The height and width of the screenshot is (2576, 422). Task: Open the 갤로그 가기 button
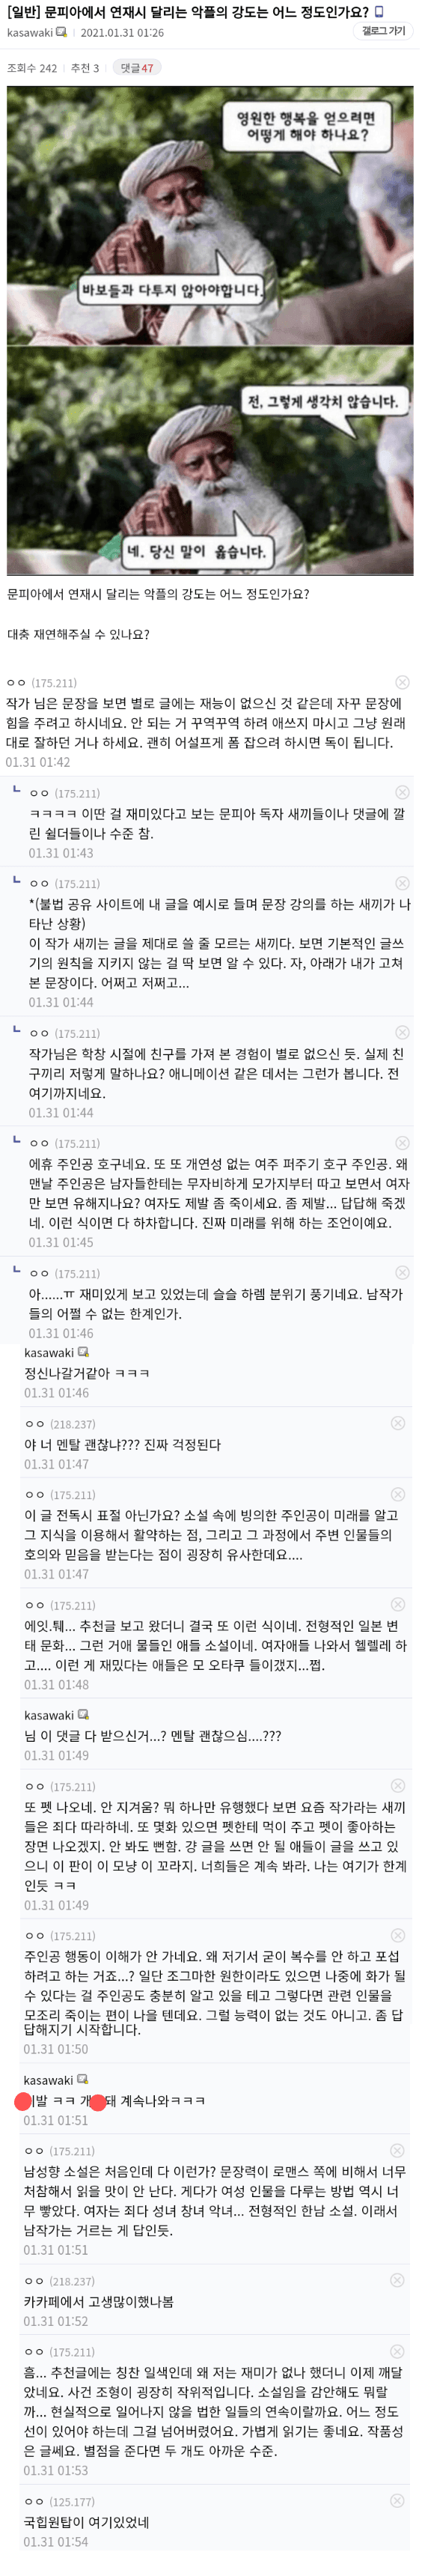383,31
